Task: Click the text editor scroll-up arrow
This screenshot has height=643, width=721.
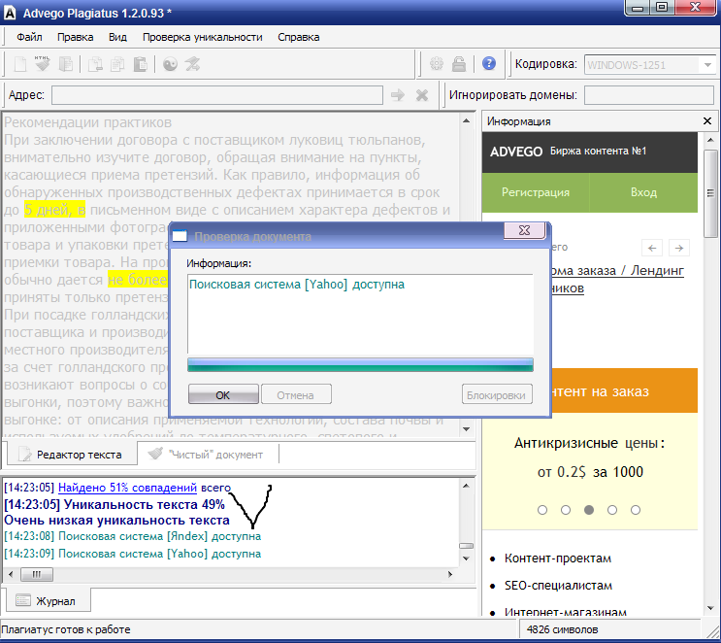Action: click(x=466, y=120)
